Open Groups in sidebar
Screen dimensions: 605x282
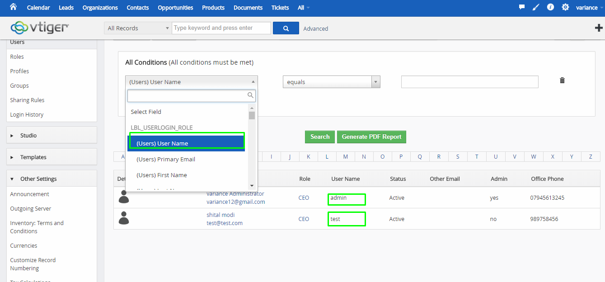click(x=19, y=85)
